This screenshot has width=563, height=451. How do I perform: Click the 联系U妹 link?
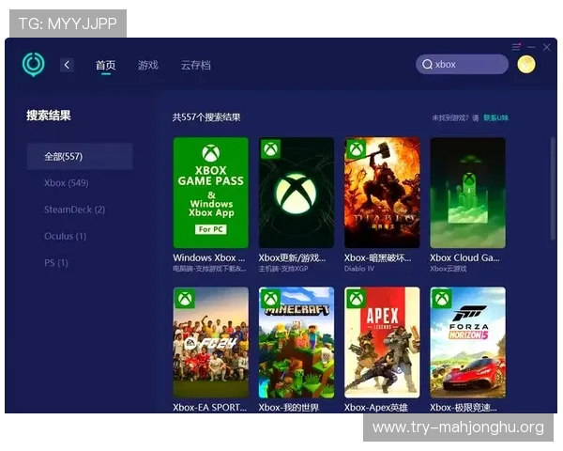tap(495, 117)
